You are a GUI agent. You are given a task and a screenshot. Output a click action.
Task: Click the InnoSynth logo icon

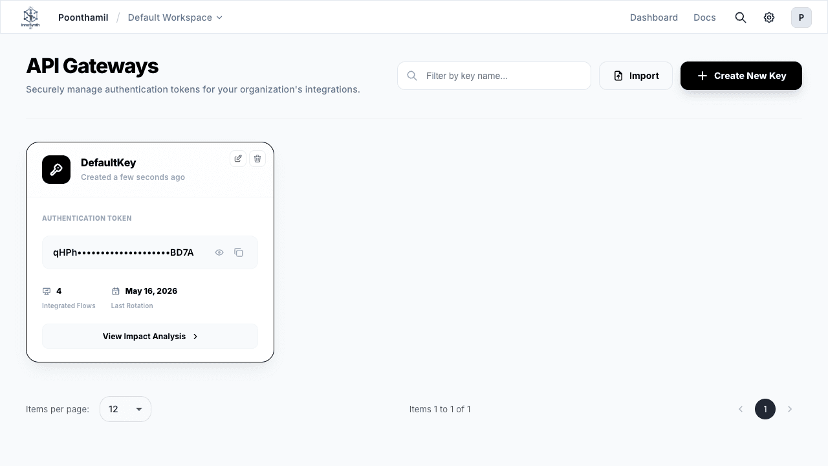[30, 17]
